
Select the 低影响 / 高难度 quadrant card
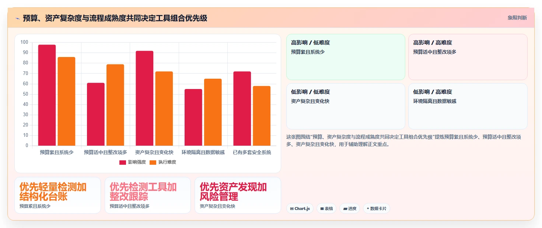pyautogui.click(x=468, y=106)
